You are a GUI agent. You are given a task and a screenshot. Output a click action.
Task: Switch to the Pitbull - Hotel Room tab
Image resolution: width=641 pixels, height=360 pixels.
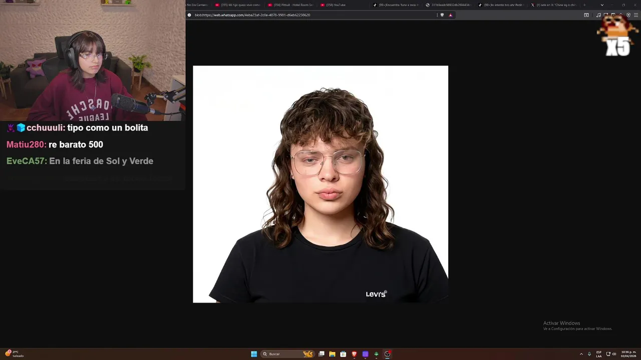pyautogui.click(x=290, y=5)
